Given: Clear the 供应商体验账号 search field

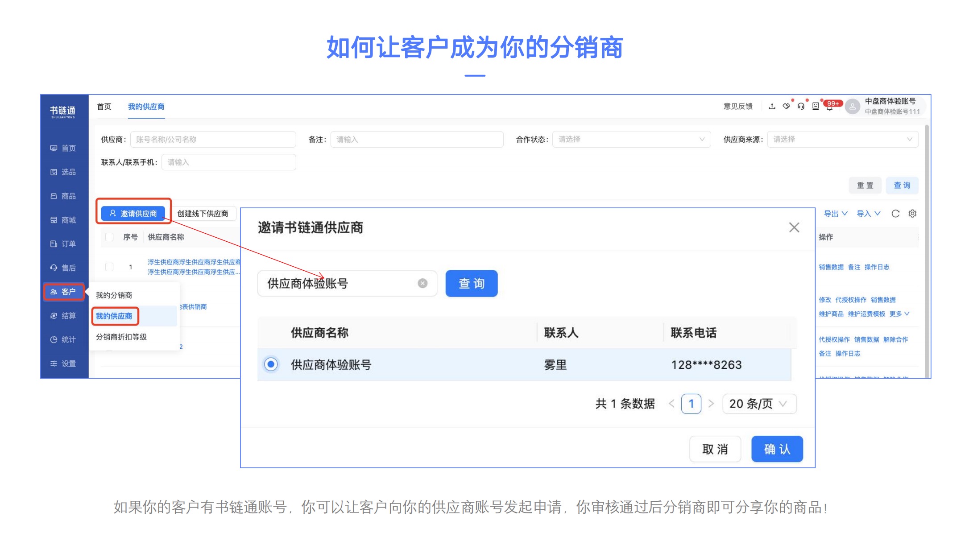Looking at the screenshot, I should 422,283.
